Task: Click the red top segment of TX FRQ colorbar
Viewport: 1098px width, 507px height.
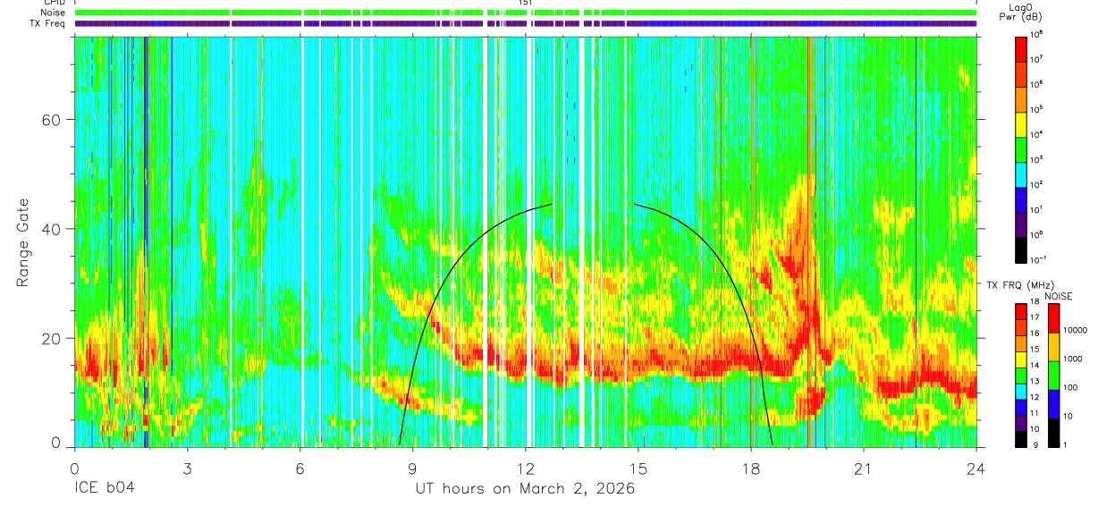Action: (x=1021, y=312)
